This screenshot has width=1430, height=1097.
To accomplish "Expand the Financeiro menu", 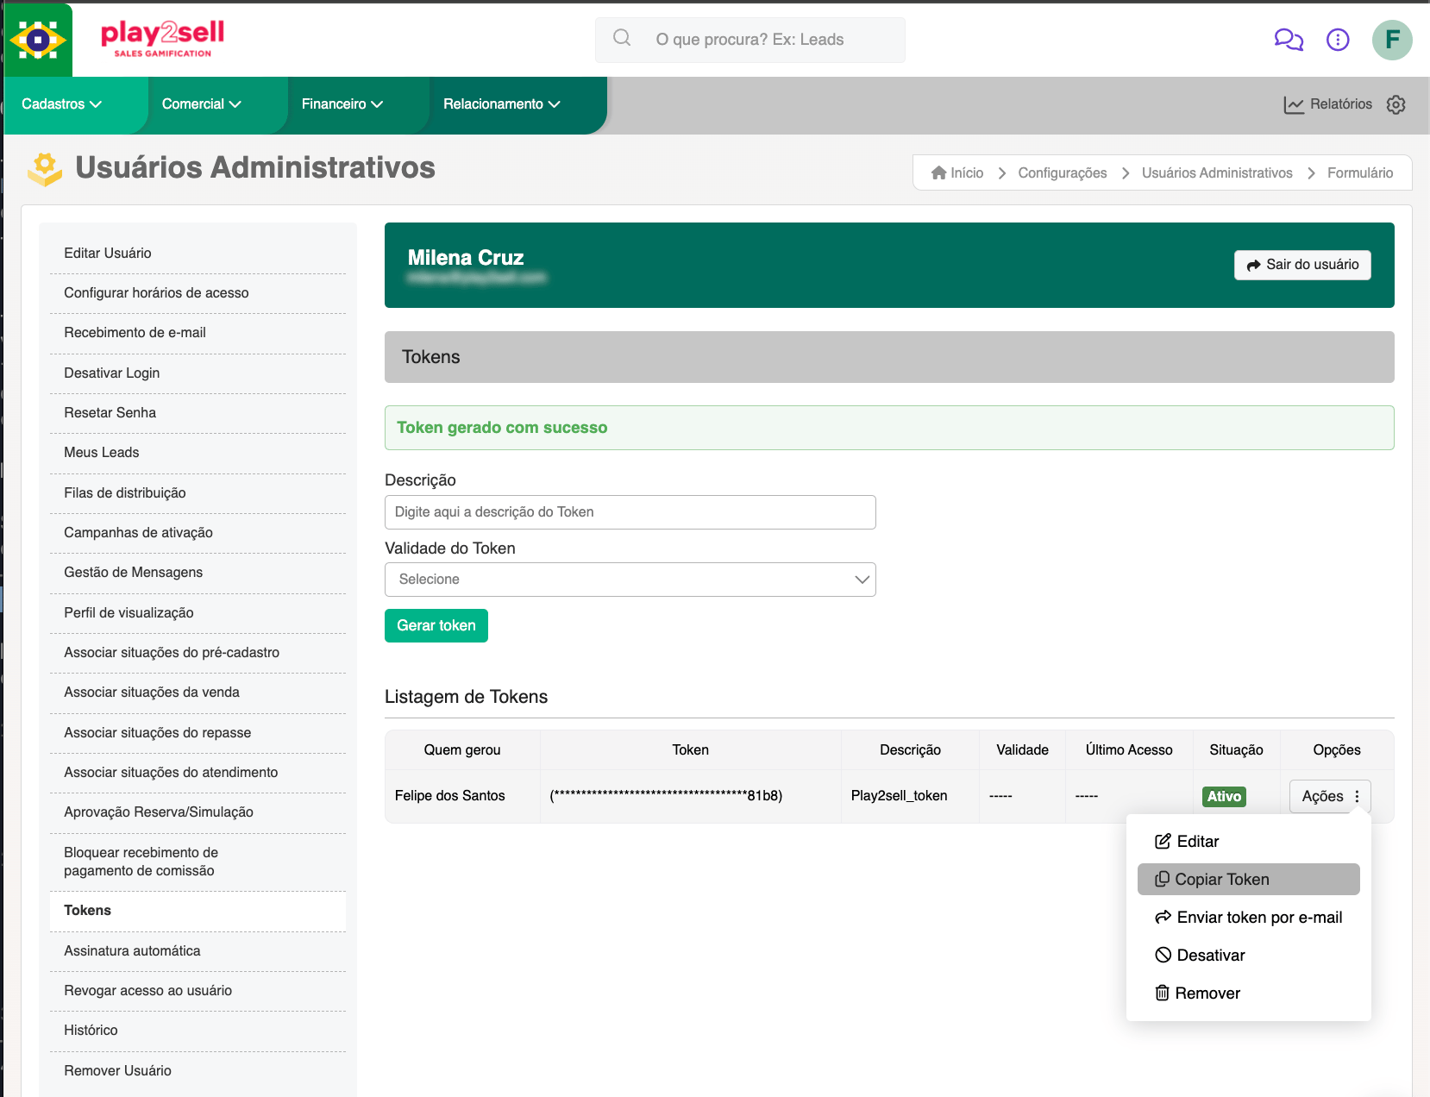I will [x=342, y=104].
